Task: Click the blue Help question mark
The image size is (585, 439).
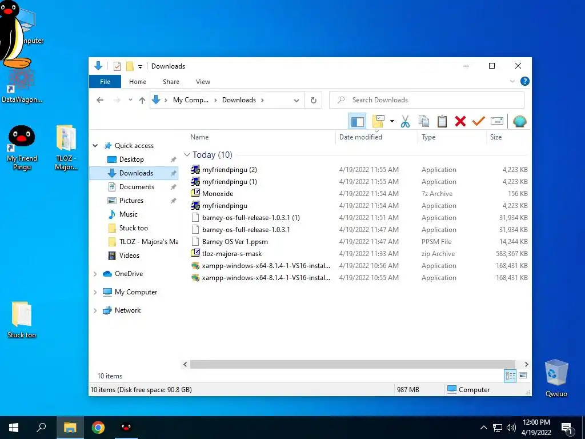Action: (524, 81)
